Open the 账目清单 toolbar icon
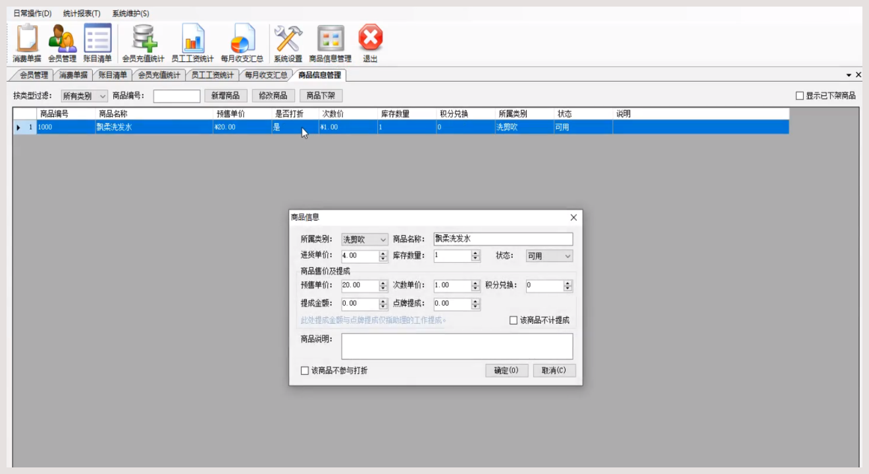869x474 pixels. pyautogui.click(x=97, y=43)
